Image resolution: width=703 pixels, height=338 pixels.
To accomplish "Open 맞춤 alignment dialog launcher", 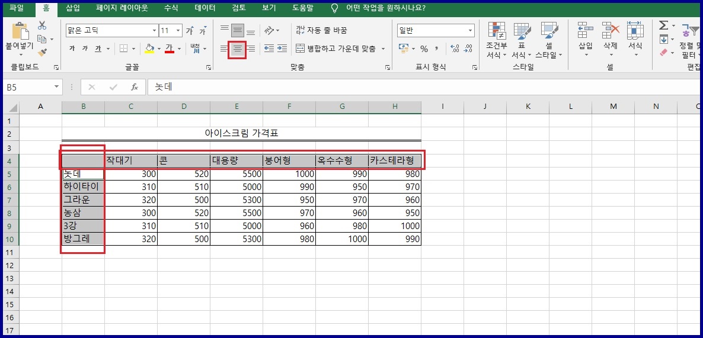I will point(388,67).
